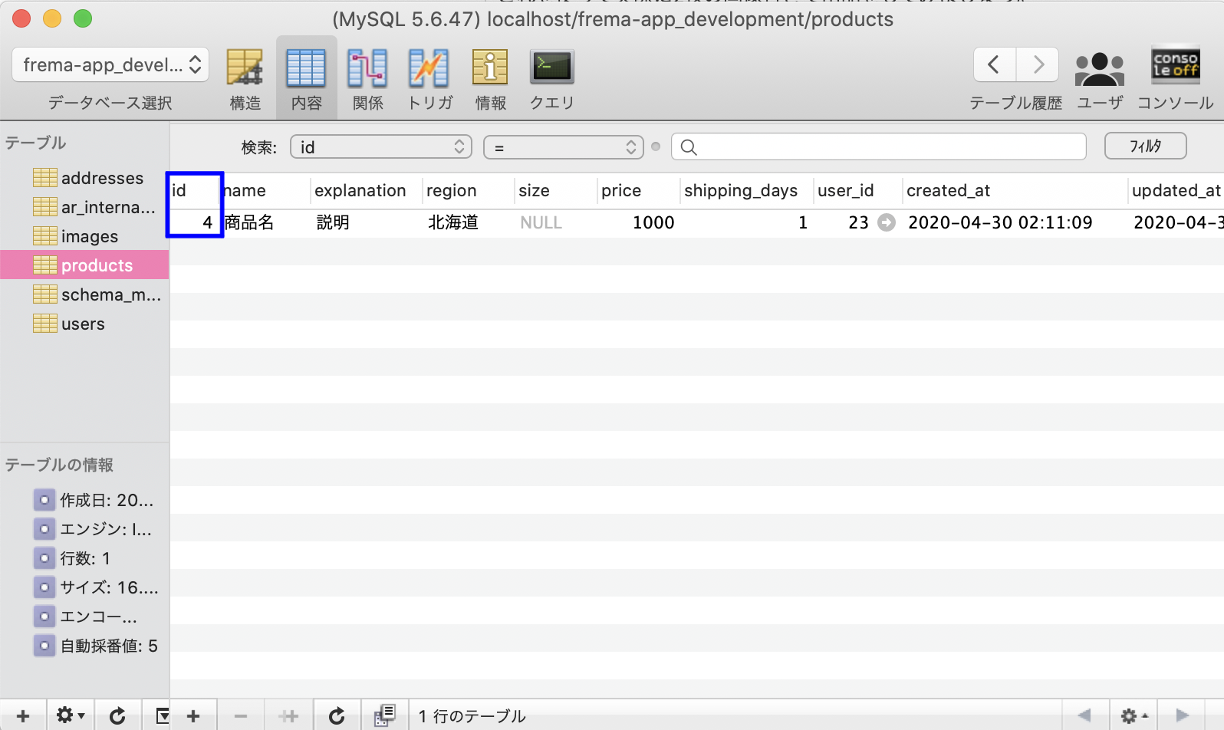
Task: Open the search field dropdown showing id
Action: tap(381, 146)
